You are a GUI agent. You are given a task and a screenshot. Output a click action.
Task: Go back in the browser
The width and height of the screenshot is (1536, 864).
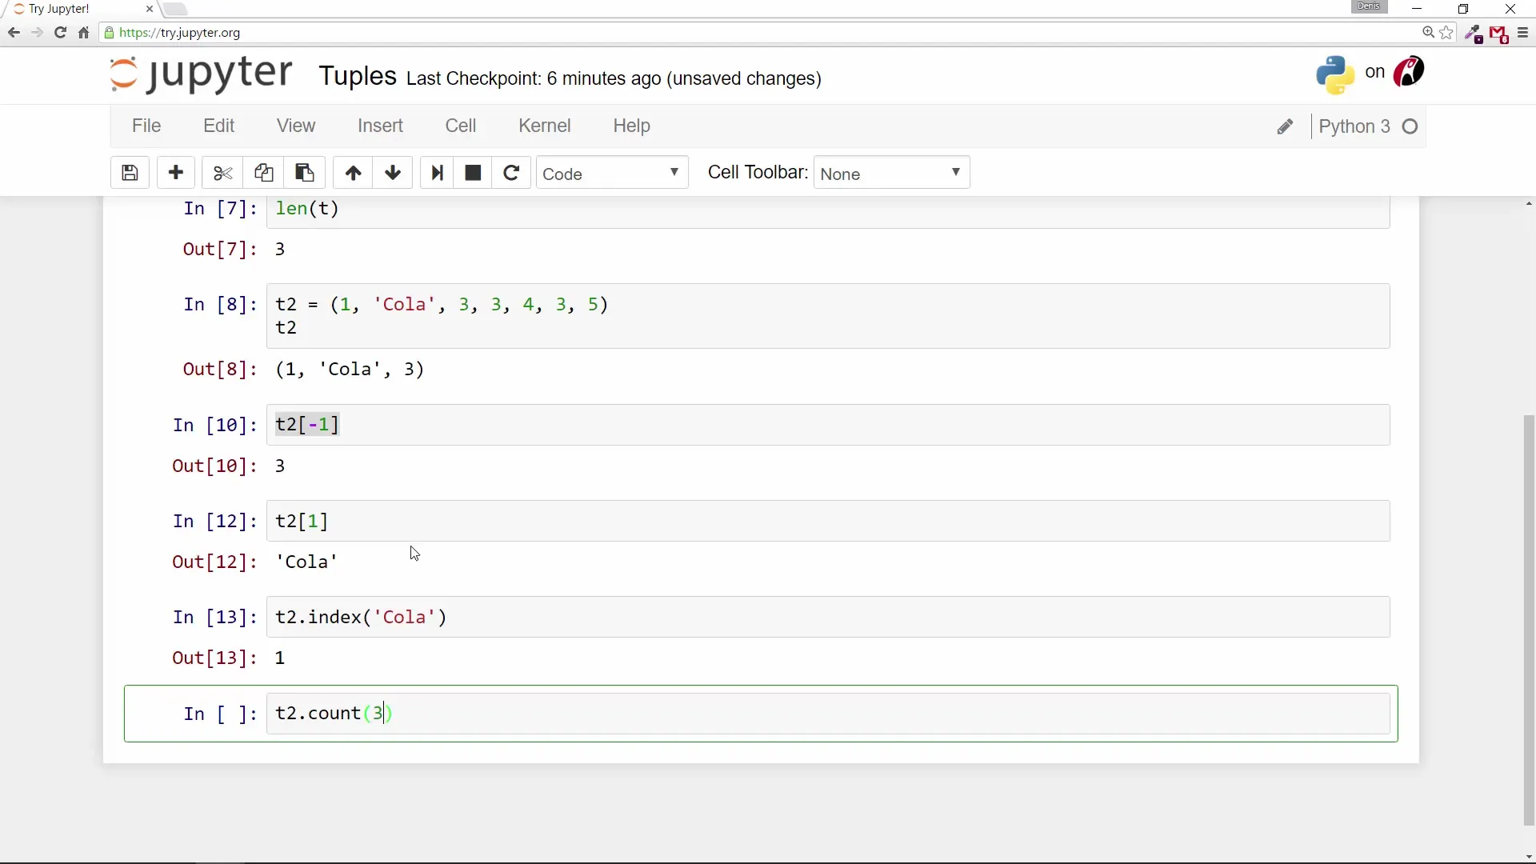14,33
